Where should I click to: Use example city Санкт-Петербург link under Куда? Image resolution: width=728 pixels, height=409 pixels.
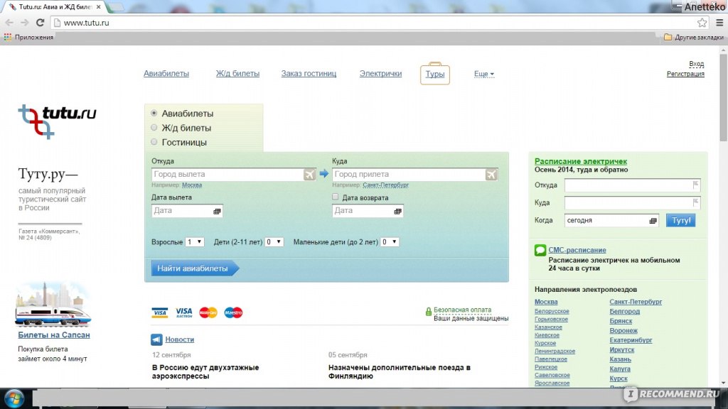click(x=385, y=185)
